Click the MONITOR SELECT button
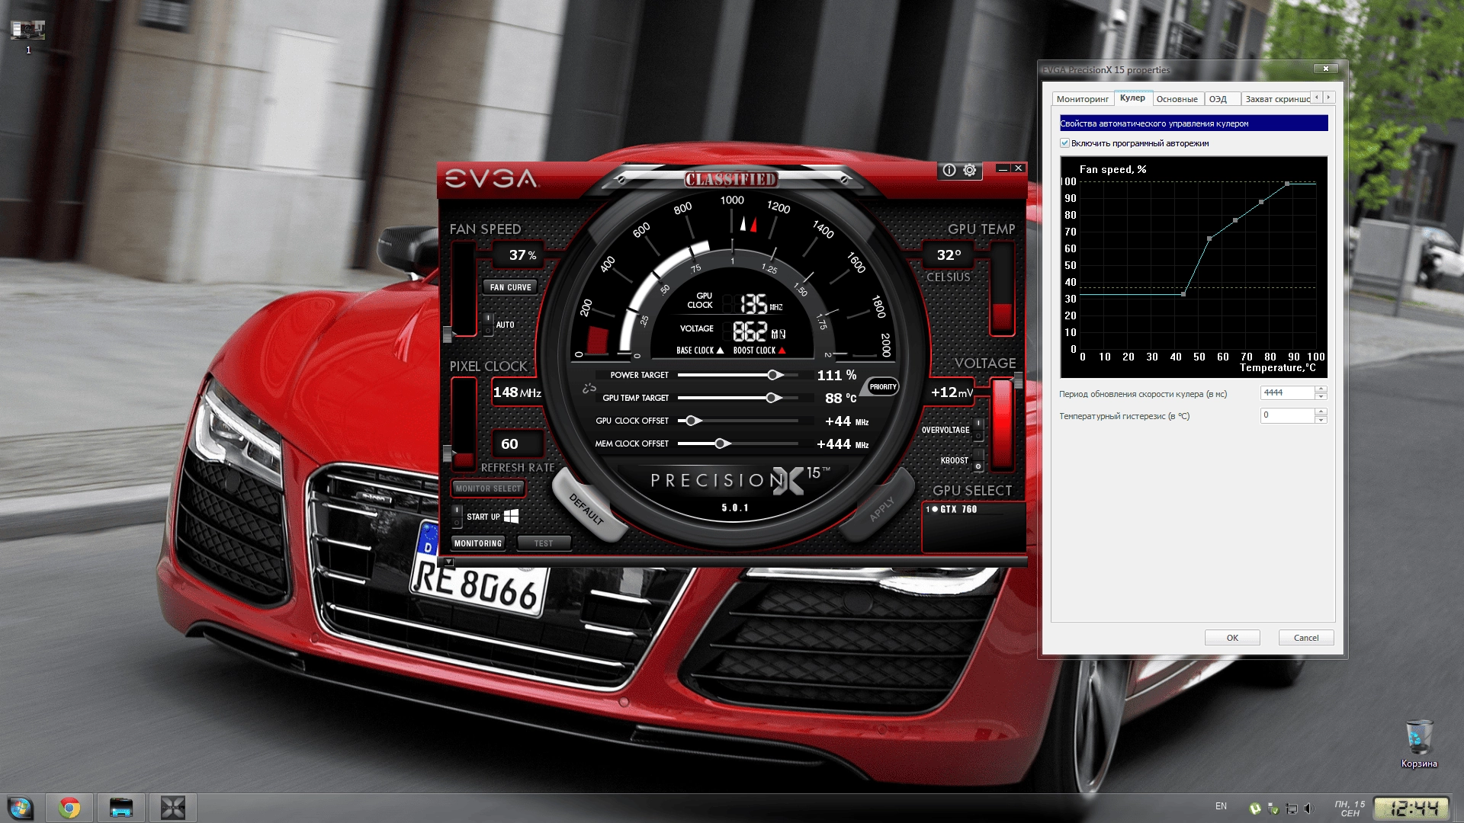Viewport: 1464px width, 823px height. point(488,488)
